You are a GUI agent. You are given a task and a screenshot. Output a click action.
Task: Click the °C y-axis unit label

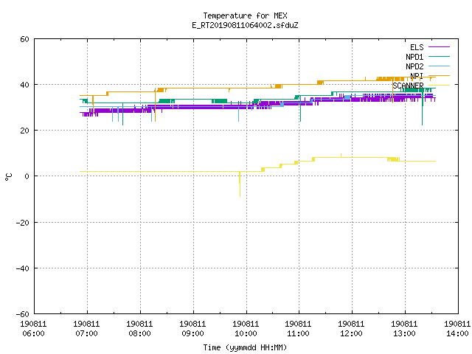[x=8, y=177]
